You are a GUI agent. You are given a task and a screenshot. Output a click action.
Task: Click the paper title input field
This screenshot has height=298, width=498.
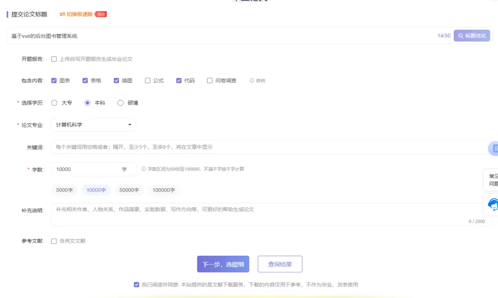[184, 35]
